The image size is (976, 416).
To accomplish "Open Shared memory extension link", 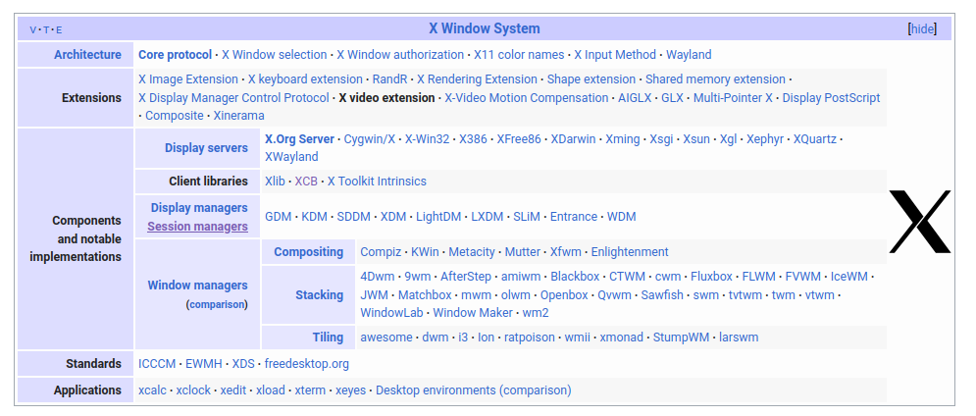I will click(715, 79).
